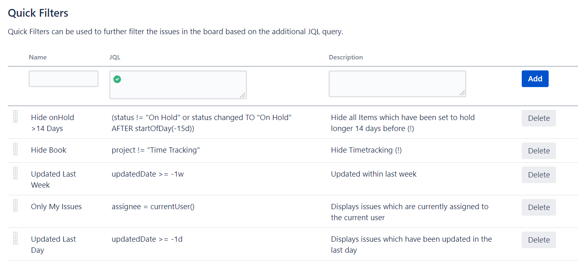Click into the new Description box
Image resolution: width=578 pixels, height=271 pixels.
point(397,84)
